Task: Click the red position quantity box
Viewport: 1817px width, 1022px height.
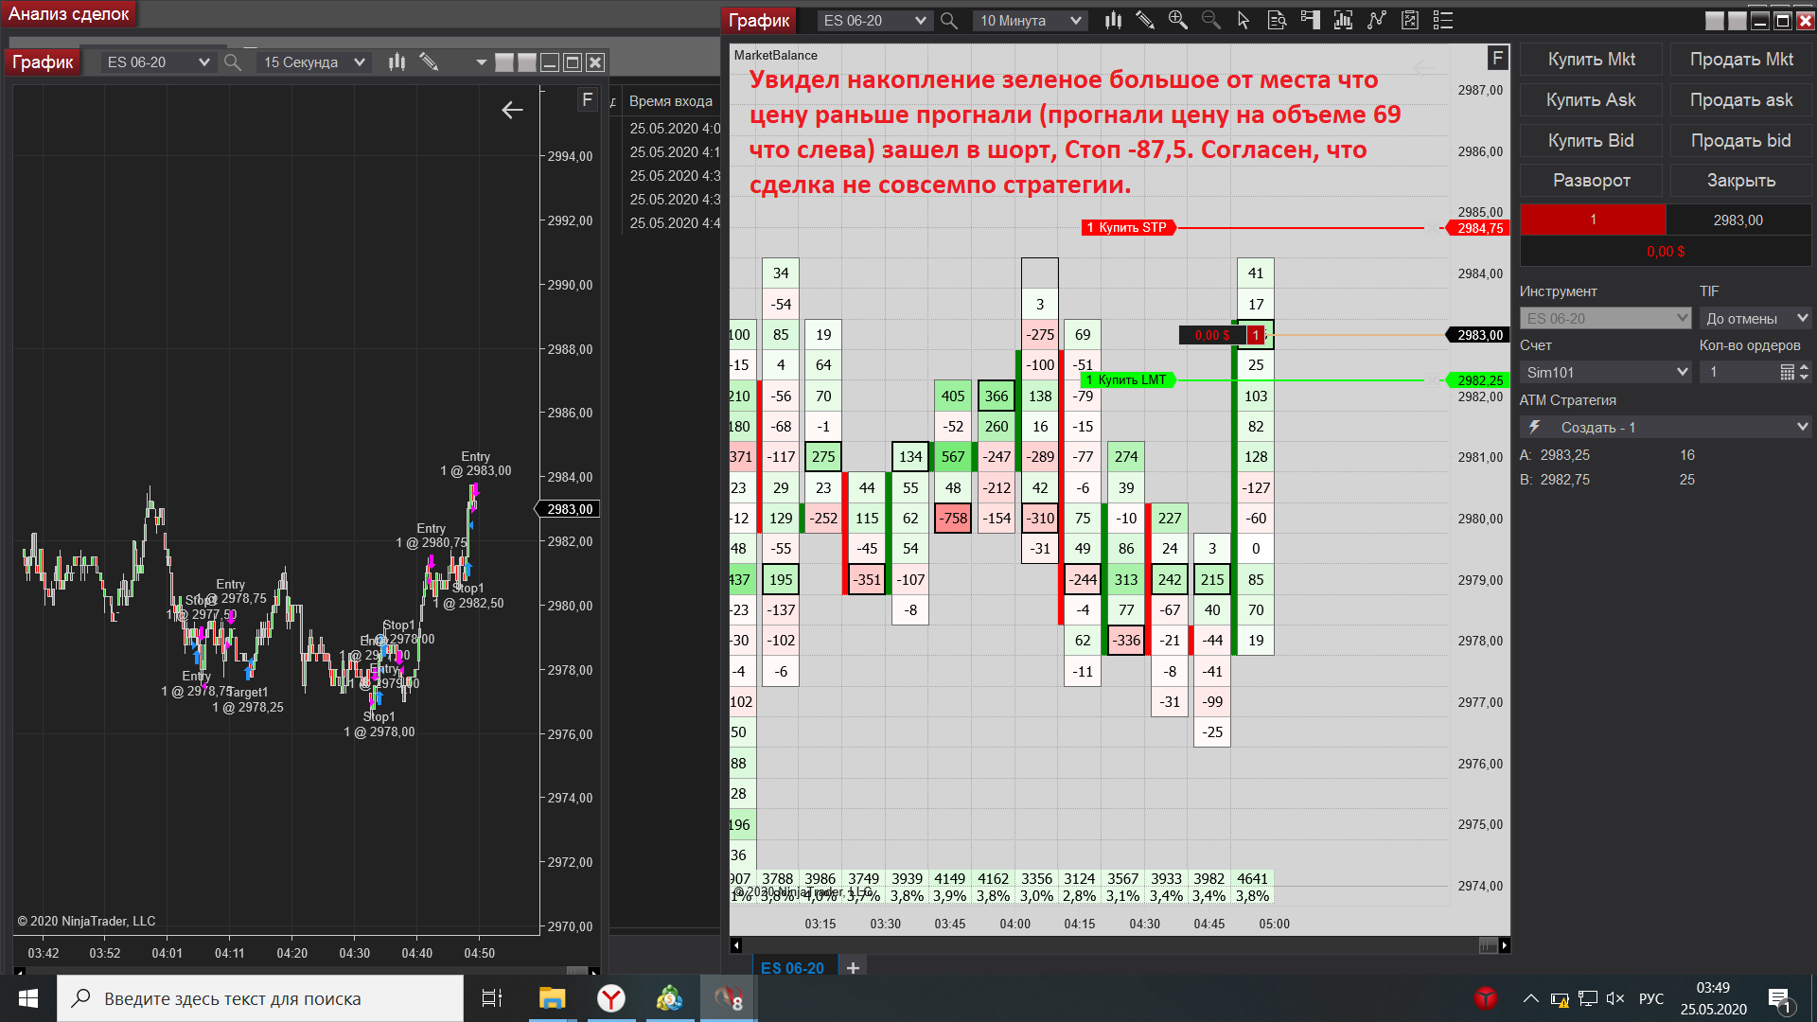Action: (x=1593, y=220)
